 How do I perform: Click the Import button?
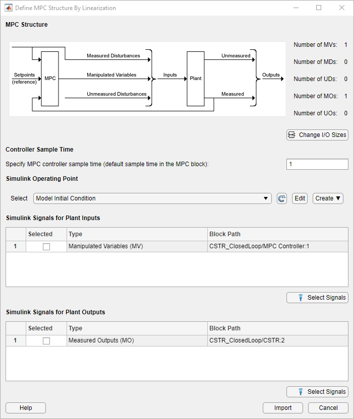tap(283, 408)
